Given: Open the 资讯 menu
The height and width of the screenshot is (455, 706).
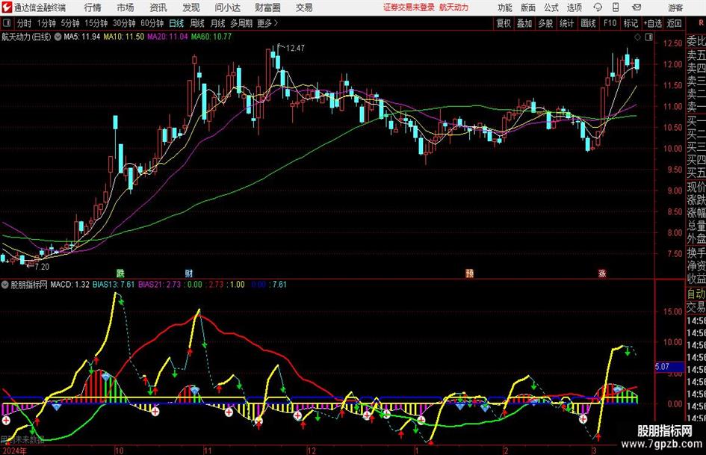Looking at the screenshot, I should tap(158, 7).
